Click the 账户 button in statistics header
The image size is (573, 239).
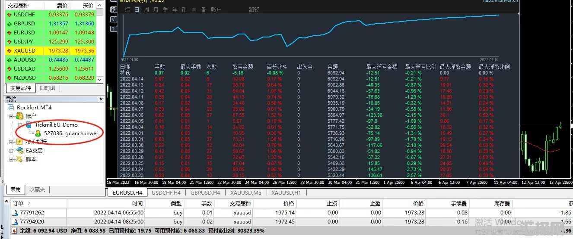click(x=216, y=9)
